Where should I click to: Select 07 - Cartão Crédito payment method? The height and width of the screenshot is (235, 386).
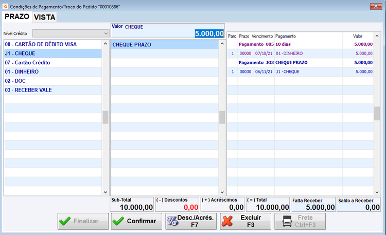[53, 63]
